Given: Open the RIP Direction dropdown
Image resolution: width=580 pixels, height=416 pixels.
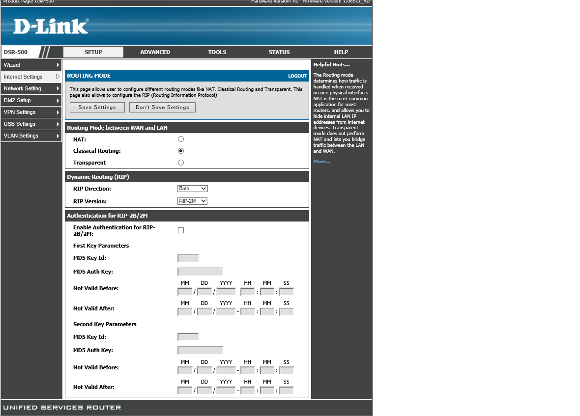Looking at the screenshot, I should coord(192,189).
